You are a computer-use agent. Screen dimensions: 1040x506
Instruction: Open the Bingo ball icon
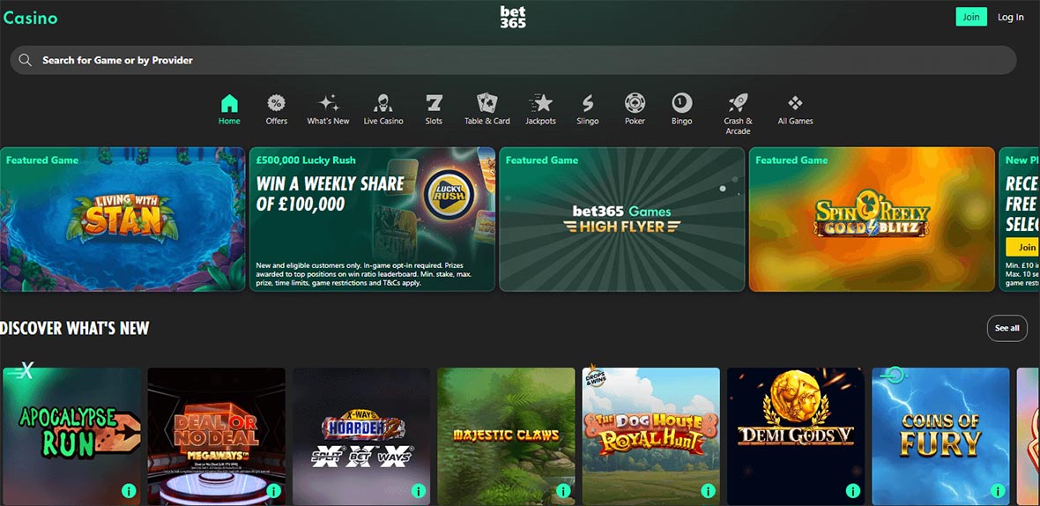tap(682, 103)
